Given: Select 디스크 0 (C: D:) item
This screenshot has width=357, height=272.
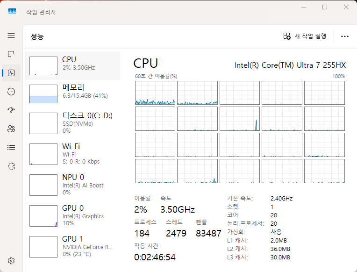Looking at the screenshot, I should pos(72,123).
